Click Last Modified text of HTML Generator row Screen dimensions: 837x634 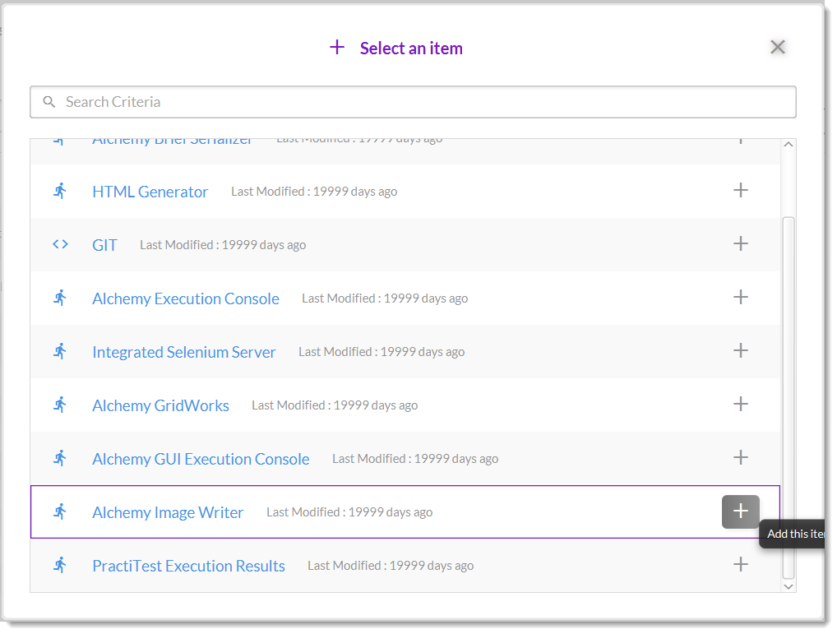(314, 192)
